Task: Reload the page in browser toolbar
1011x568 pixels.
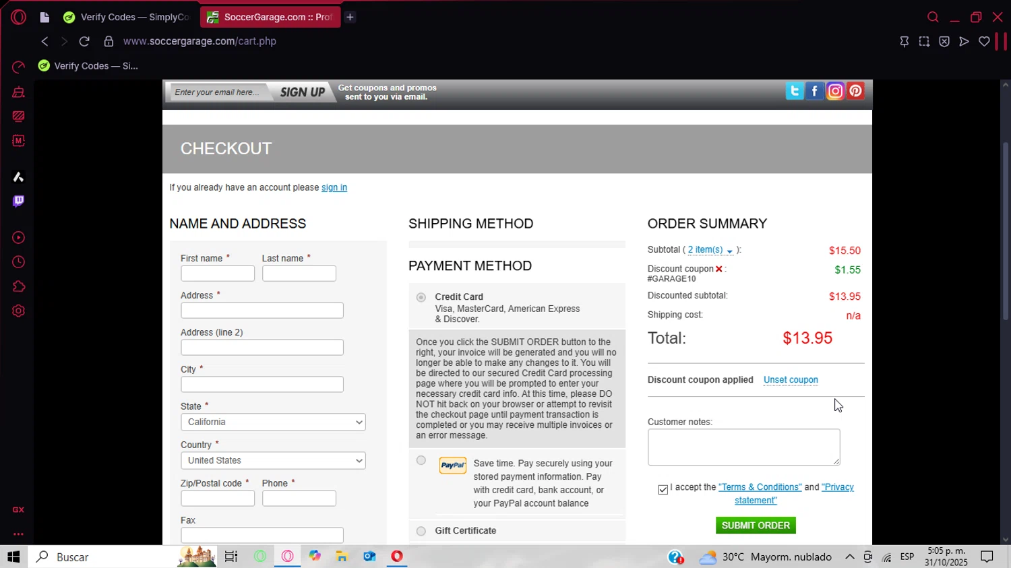Action: (84, 41)
